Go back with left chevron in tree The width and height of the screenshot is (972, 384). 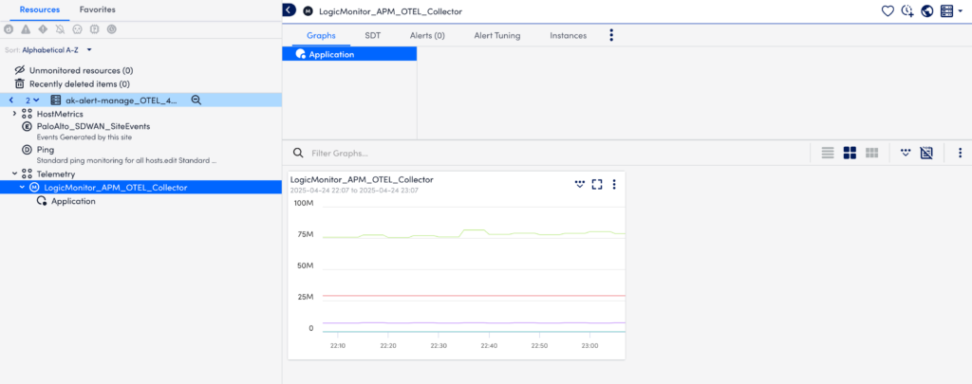(11, 100)
